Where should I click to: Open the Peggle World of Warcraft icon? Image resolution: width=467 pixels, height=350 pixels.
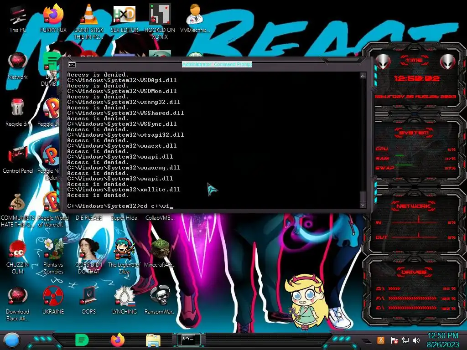pyautogui.click(x=53, y=210)
